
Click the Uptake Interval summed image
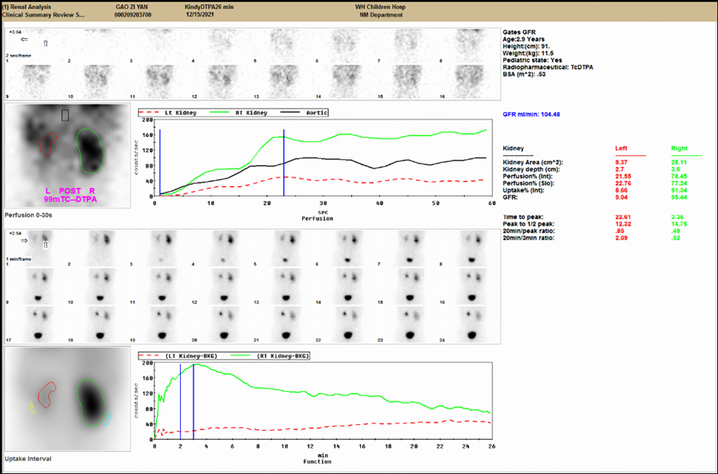(68, 399)
